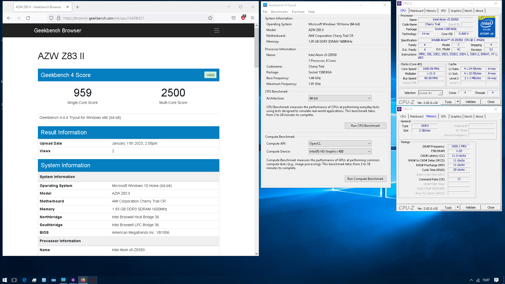Expand the Compute Device dropdown
505x284 pixels.
tap(340, 151)
